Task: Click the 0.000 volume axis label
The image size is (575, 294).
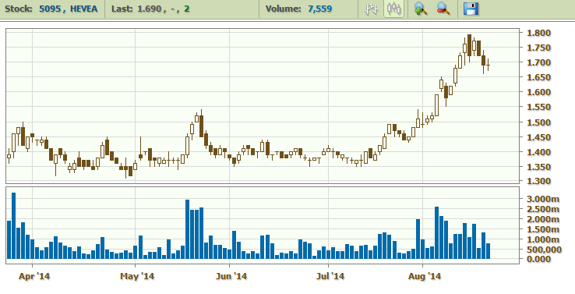Action: [538, 259]
